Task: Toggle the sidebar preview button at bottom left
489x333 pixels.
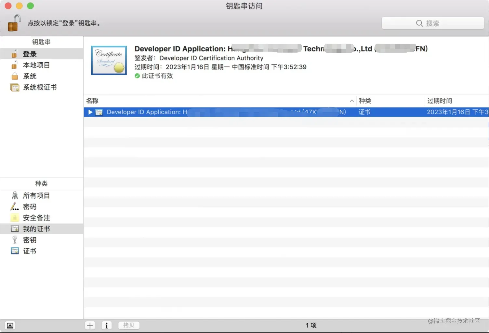Action: tap(10, 325)
